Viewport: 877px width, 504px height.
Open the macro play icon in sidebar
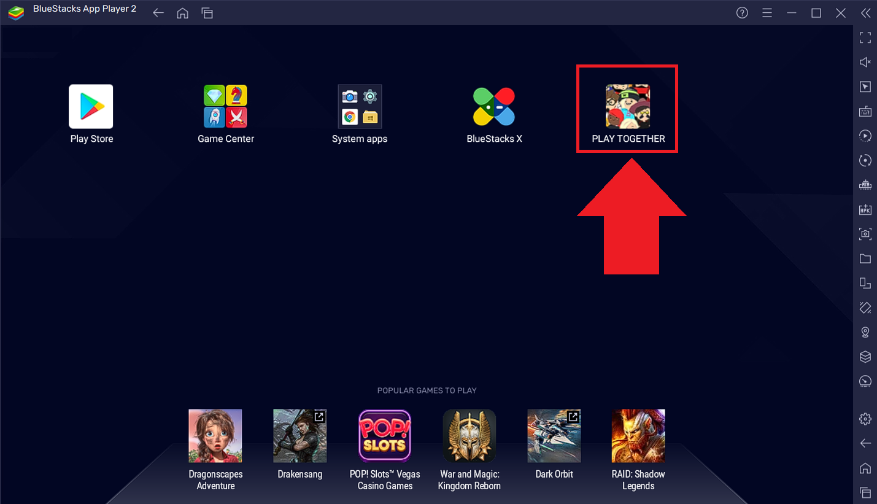click(x=865, y=136)
